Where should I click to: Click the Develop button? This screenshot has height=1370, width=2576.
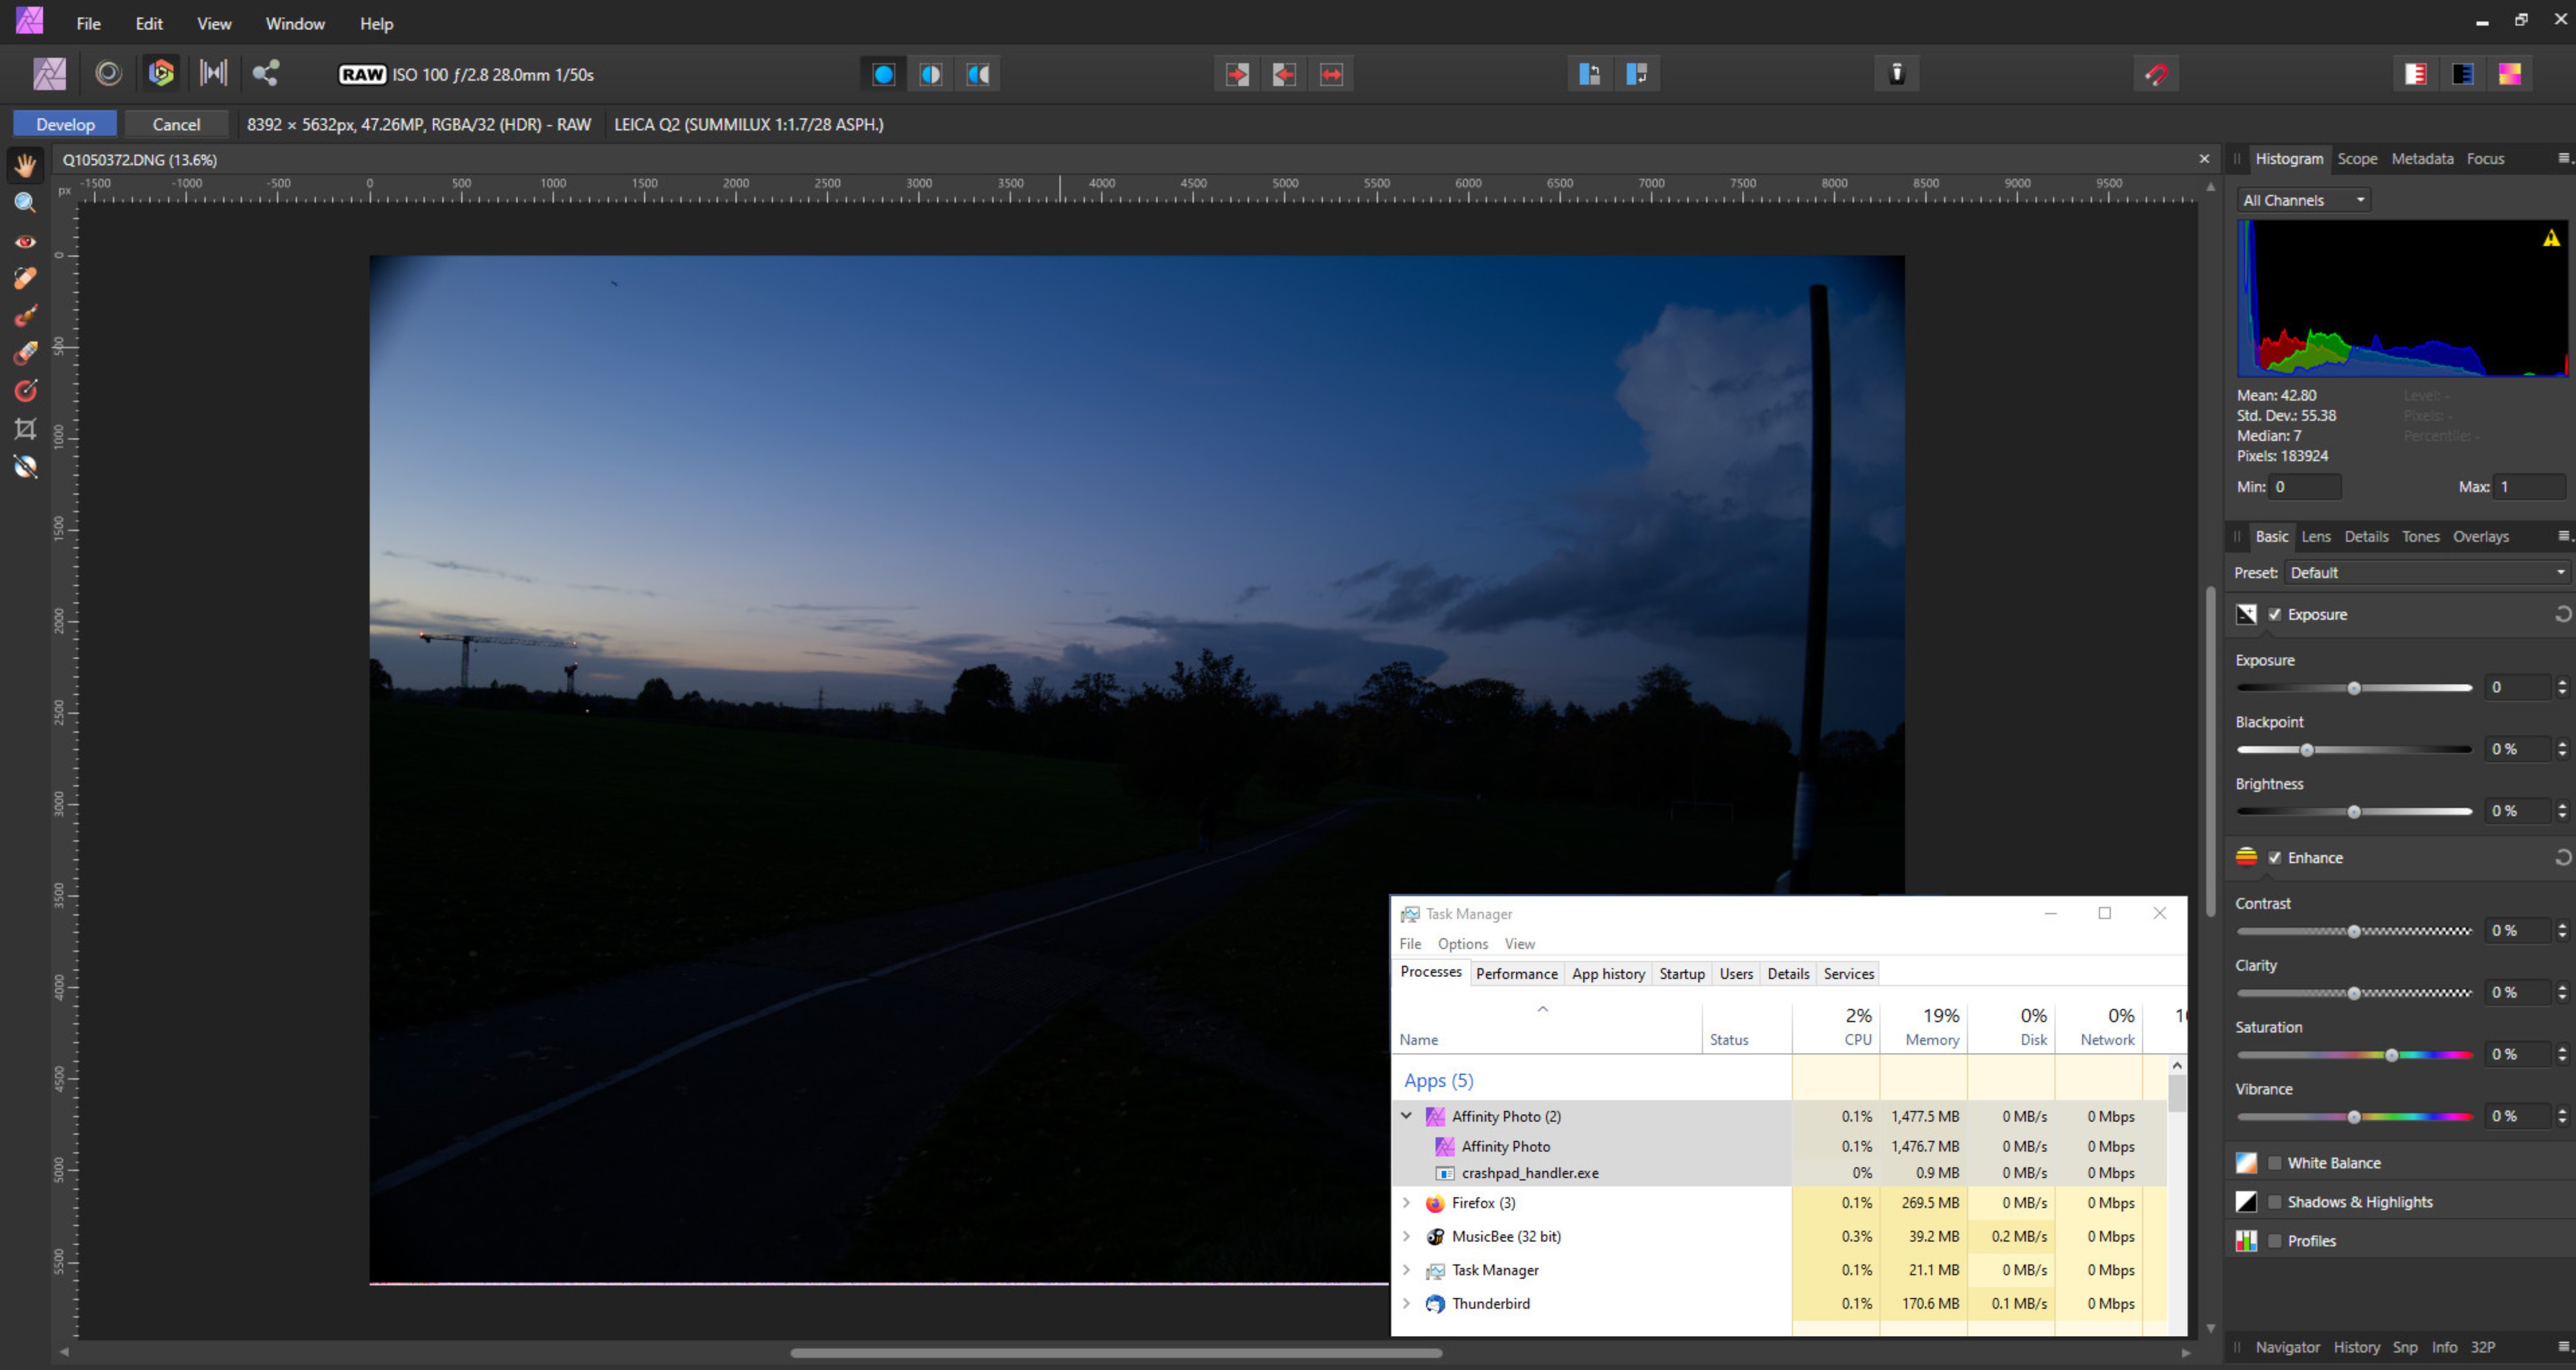click(65, 124)
